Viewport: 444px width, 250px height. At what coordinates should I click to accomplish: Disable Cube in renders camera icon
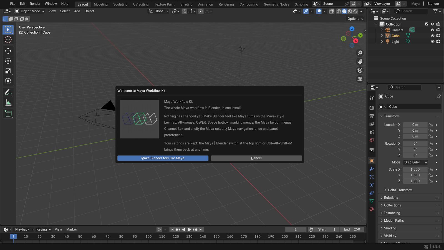[x=438, y=36]
